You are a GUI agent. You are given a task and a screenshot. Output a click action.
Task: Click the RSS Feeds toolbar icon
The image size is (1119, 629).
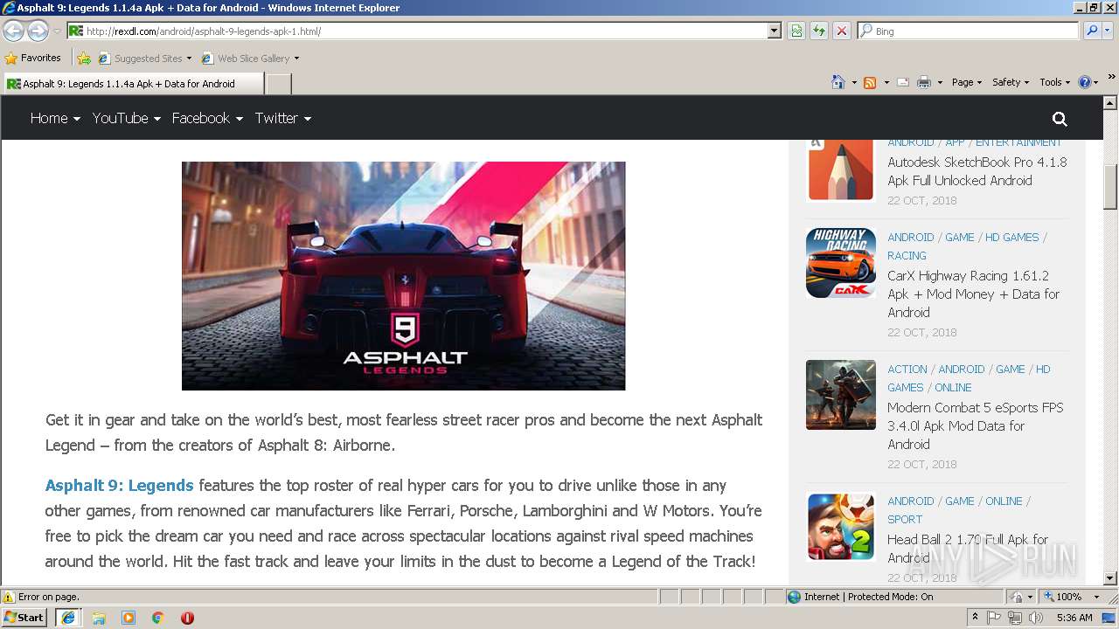click(x=870, y=82)
